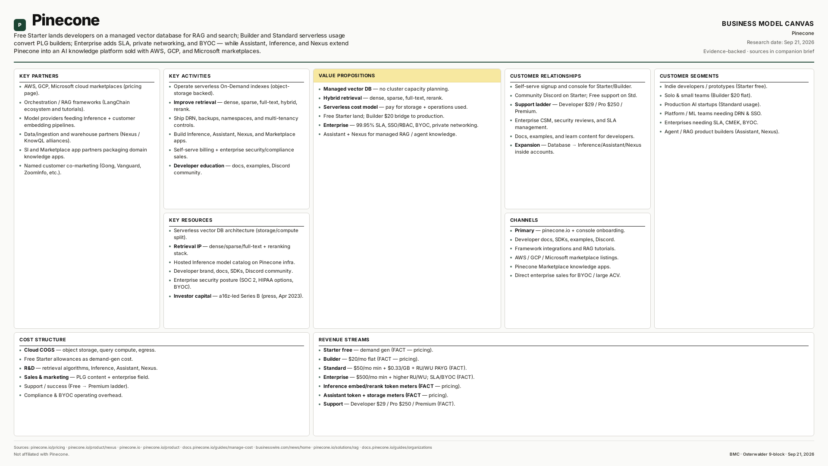Click the 'Developer education' activity bullet
The image size is (828, 466).
232,169
